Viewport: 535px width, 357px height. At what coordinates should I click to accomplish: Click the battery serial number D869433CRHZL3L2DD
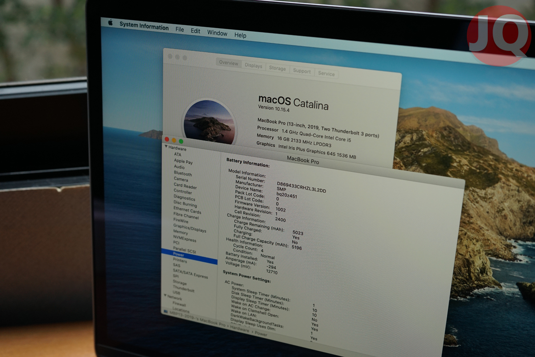point(301,187)
